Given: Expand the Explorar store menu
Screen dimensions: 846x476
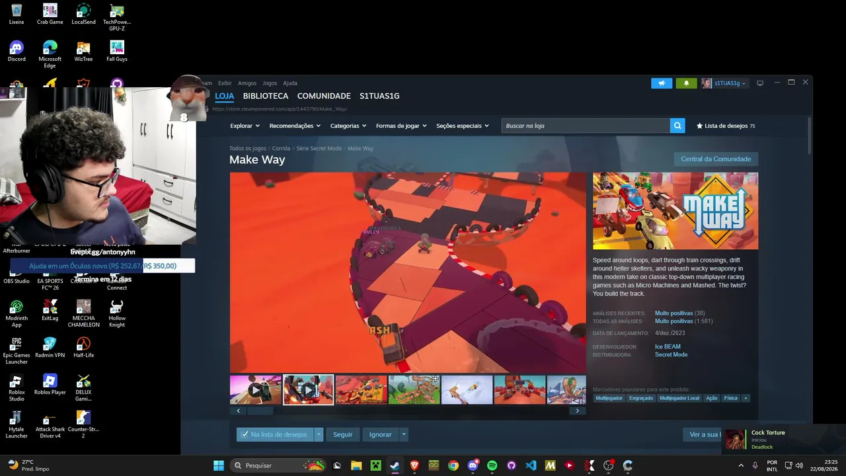Looking at the screenshot, I should 245,126.
